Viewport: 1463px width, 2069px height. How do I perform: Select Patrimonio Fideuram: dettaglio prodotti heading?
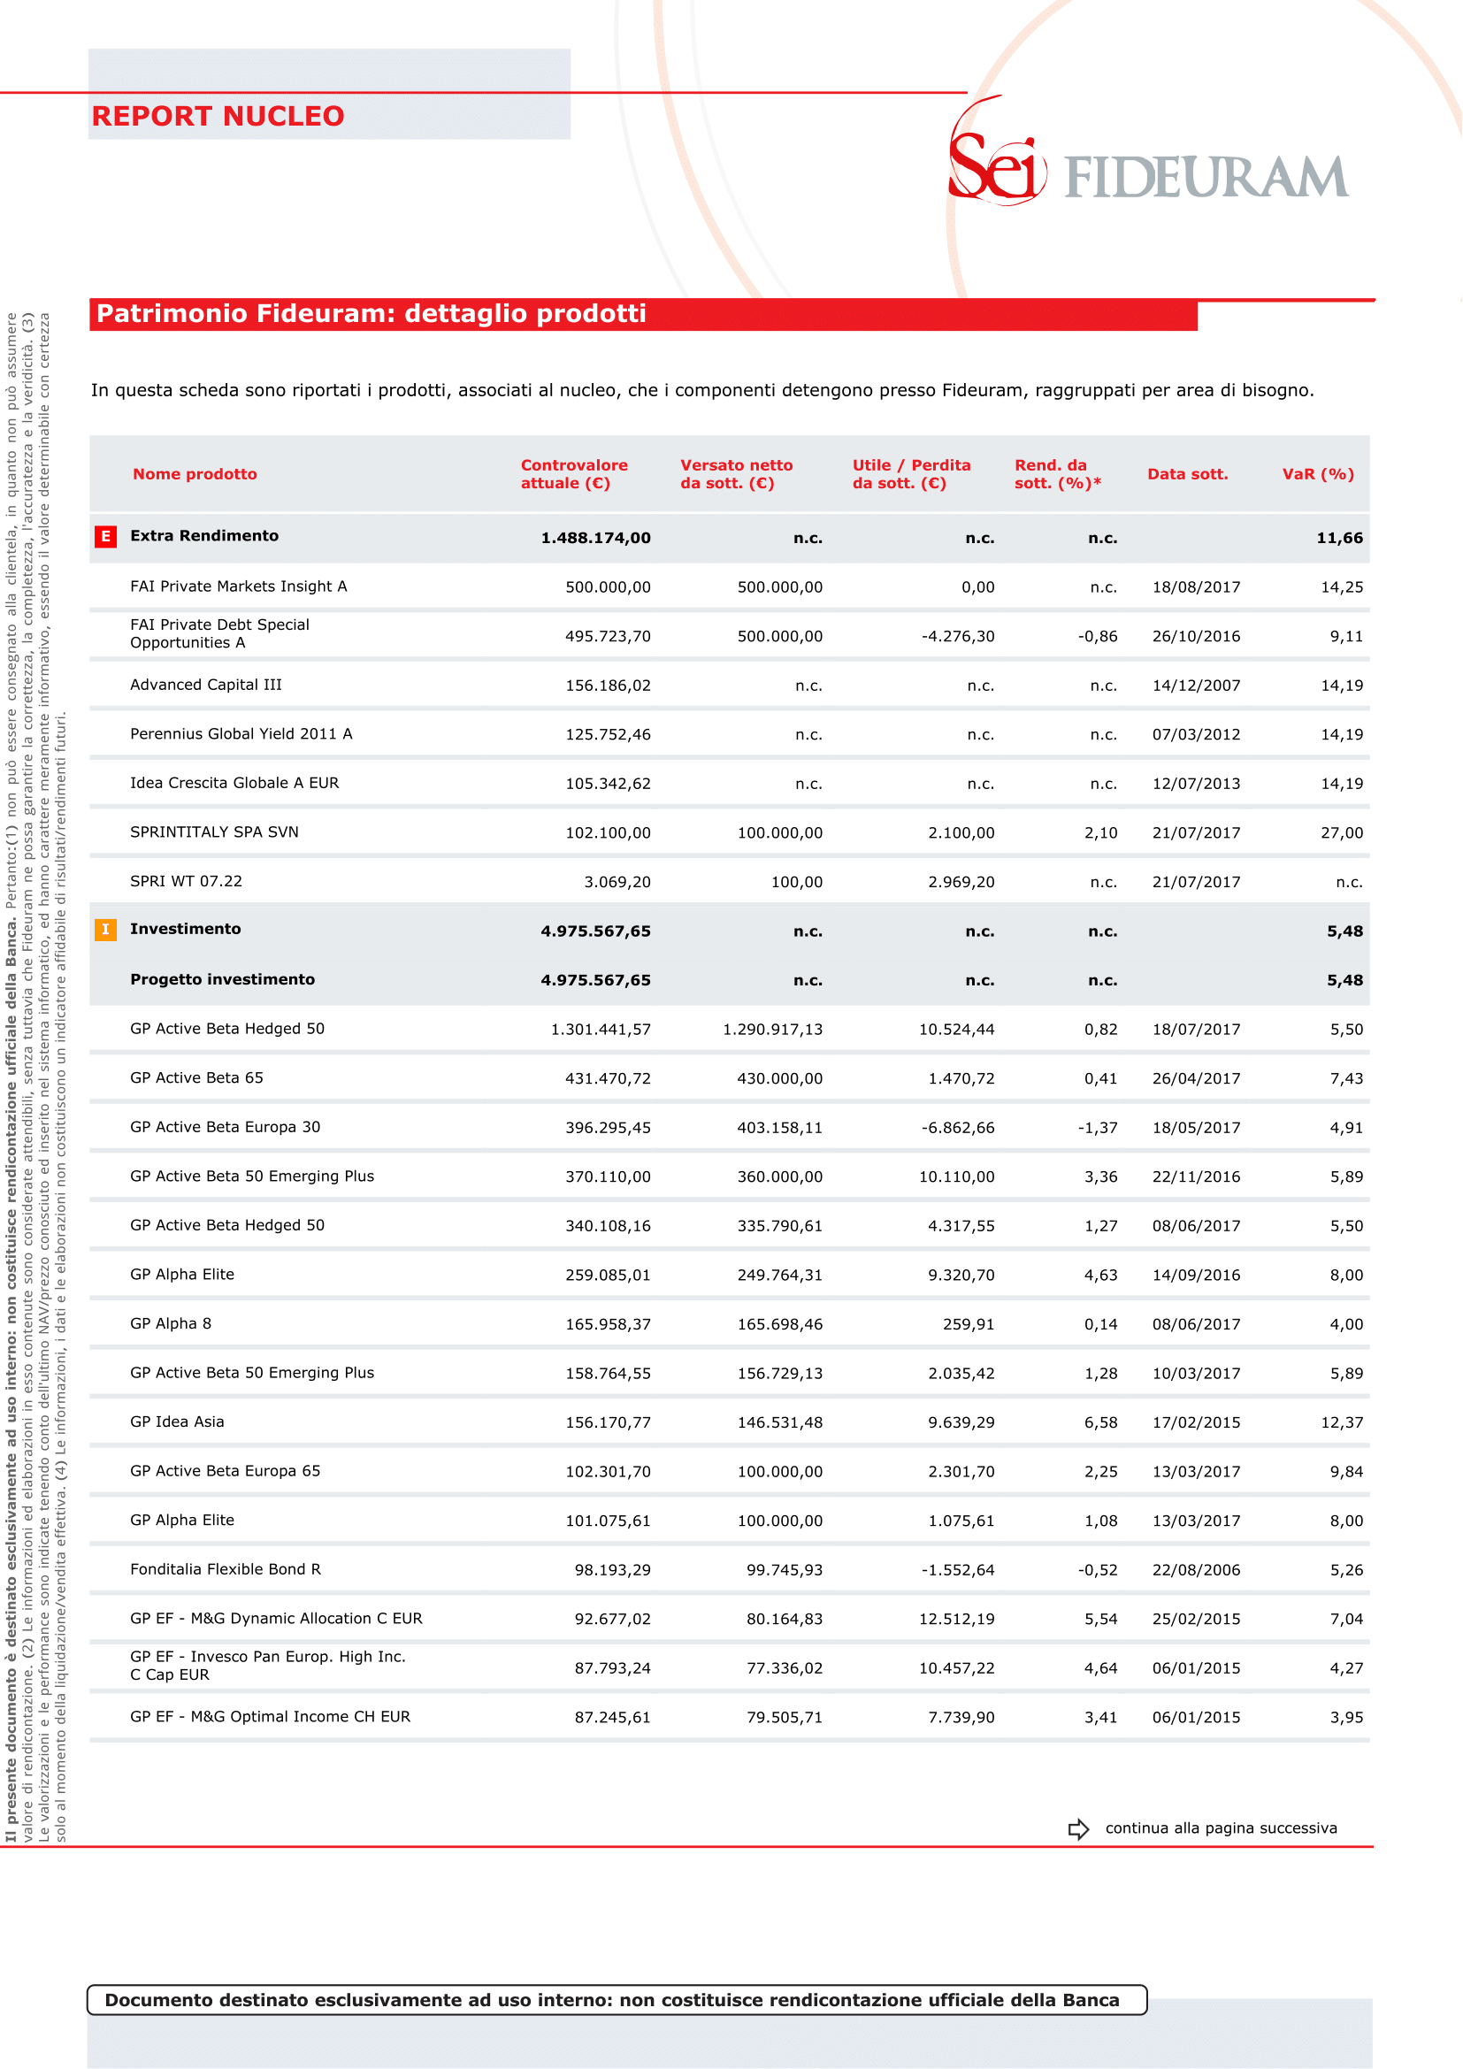coord(371,314)
